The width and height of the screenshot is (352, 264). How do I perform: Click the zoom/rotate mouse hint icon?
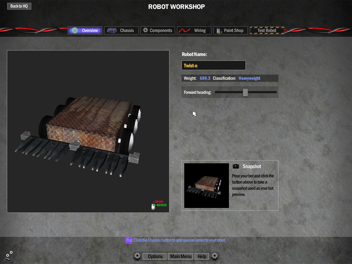click(x=153, y=207)
